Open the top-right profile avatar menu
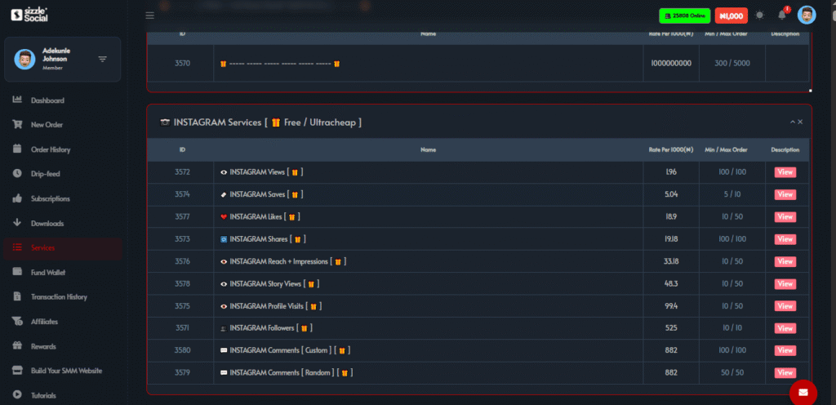Viewport: 836px width, 405px height. (807, 15)
